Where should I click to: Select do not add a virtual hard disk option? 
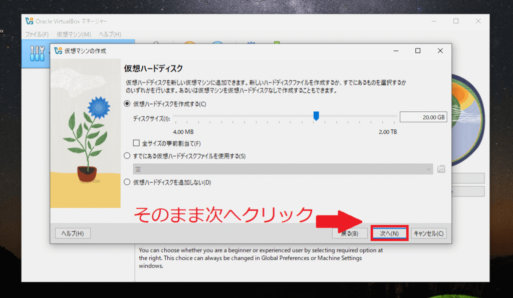tap(127, 182)
